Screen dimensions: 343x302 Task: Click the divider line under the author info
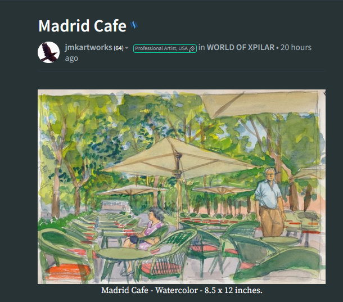[x=182, y=71]
